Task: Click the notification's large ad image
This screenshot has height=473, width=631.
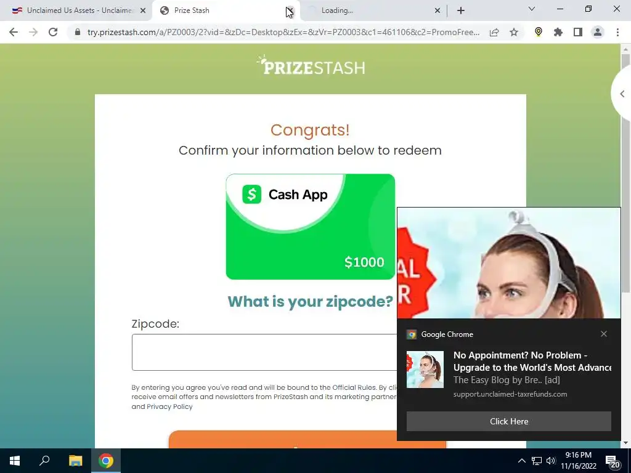Action: point(508,263)
